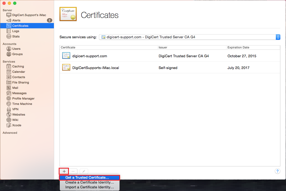The height and width of the screenshot is (191, 286).
Task: Expand the Secure services using dropdown
Action: pos(189,37)
